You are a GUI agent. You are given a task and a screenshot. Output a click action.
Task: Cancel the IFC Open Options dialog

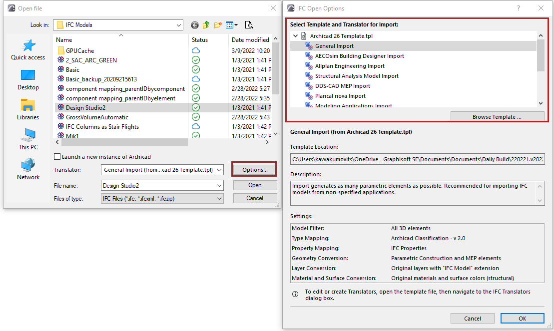coord(473,319)
